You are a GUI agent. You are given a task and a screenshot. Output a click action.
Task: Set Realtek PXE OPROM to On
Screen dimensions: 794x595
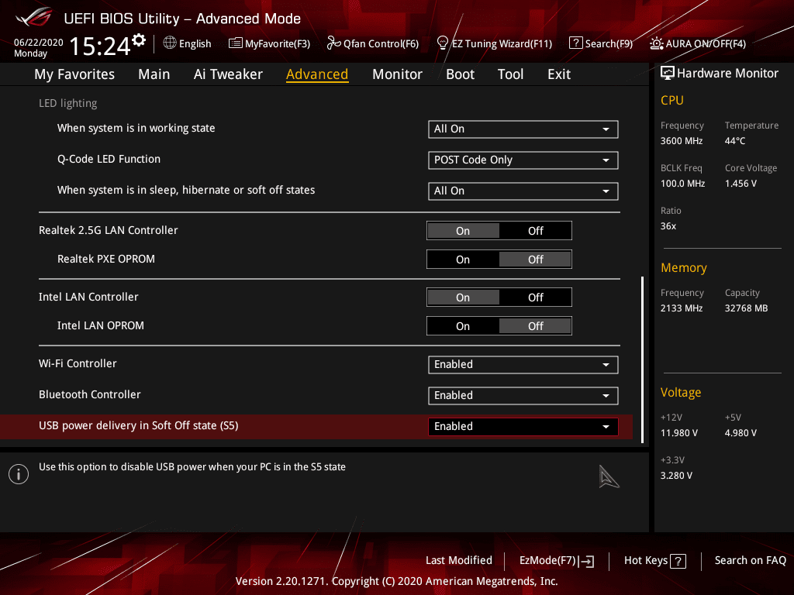pos(463,260)
